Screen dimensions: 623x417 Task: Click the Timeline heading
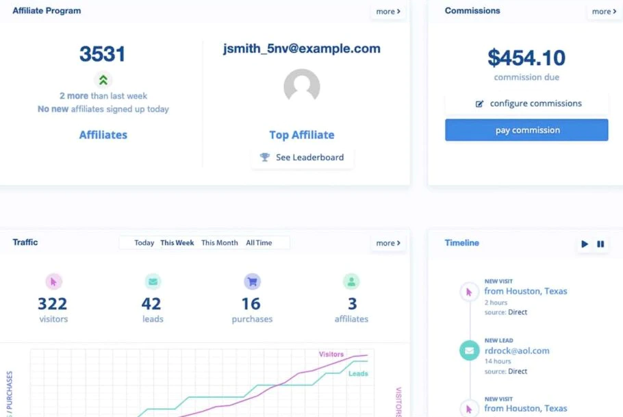coord(461,243)
